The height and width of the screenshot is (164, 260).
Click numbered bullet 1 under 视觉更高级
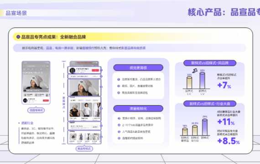(x=119, y=80)
